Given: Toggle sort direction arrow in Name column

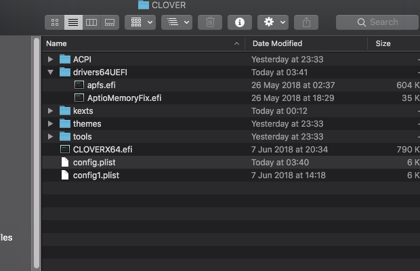Looking at the screenshot, I should click(x=236, y=43).
